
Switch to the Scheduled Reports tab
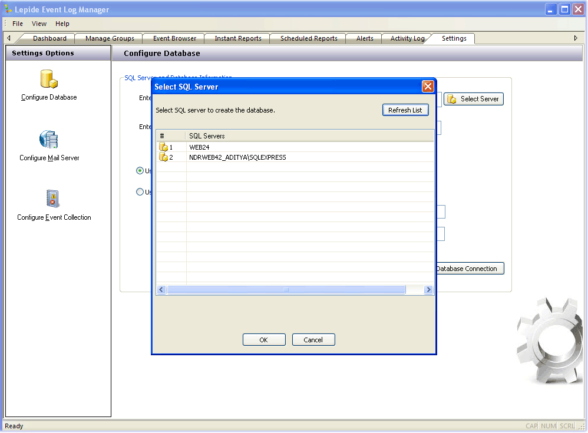pyautogui.click(x=309, y=38)
